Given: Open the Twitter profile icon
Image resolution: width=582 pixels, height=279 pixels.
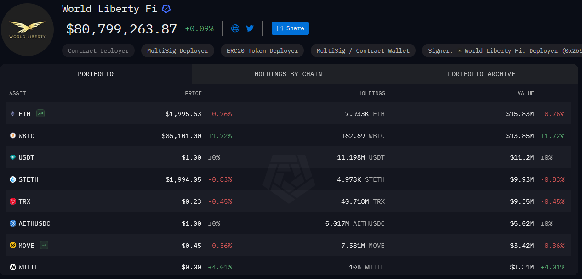Looking at the screenshot, I should tap(250, 28).
